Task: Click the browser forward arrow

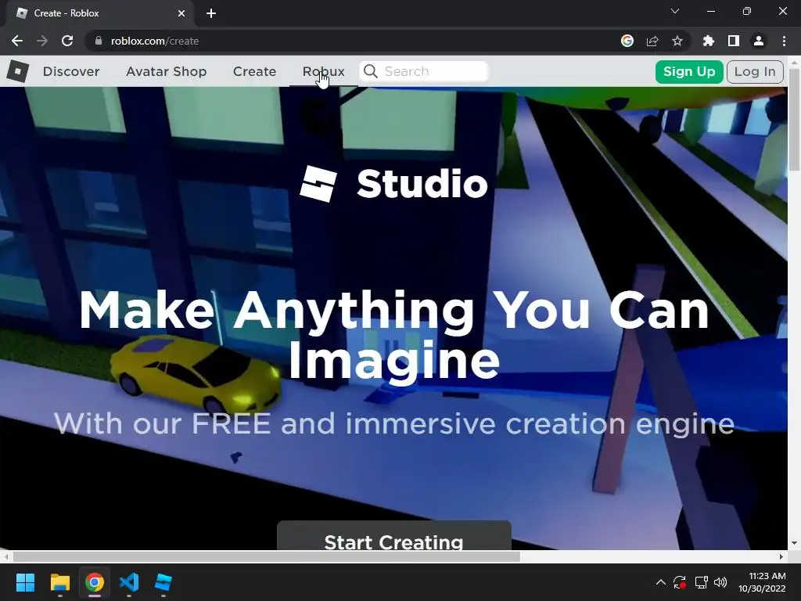Action: [x=42, y=41]
